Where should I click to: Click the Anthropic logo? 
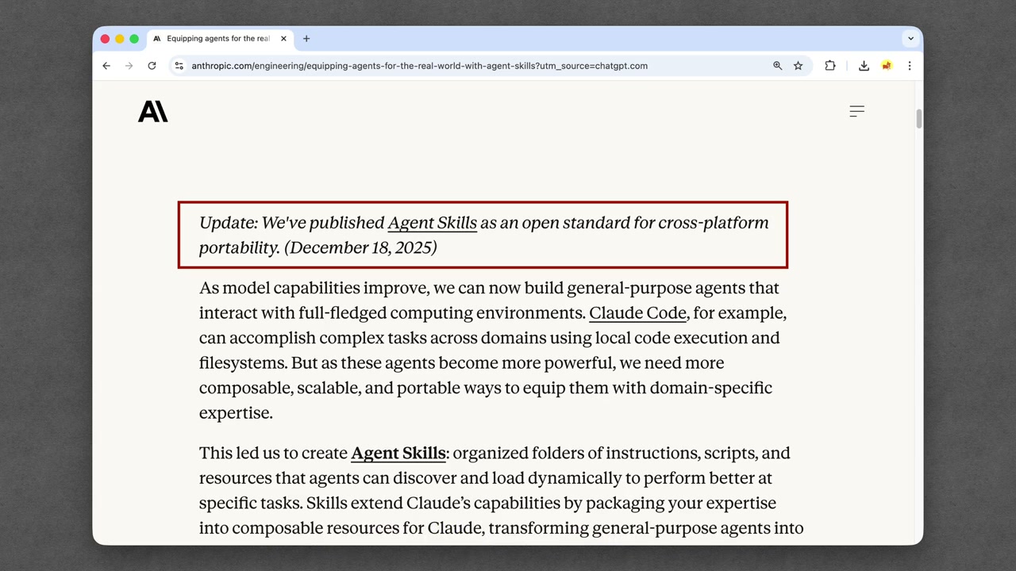point(153,112)
